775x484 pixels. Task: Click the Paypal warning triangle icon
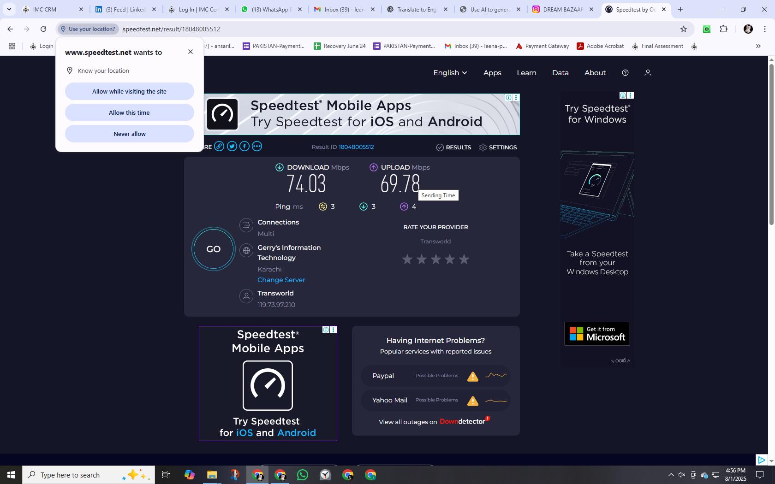coord(473,377)
